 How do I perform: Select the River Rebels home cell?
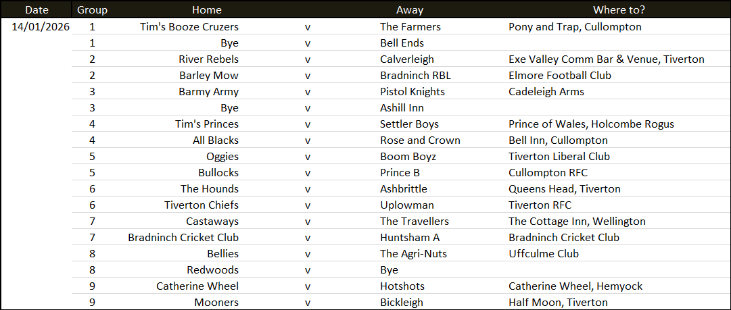click(208, 59)
